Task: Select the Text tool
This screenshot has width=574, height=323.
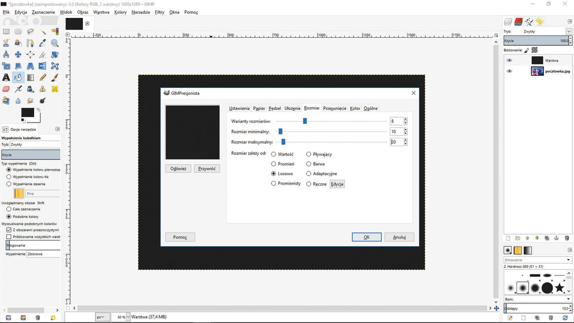Action: coord(6,78)
